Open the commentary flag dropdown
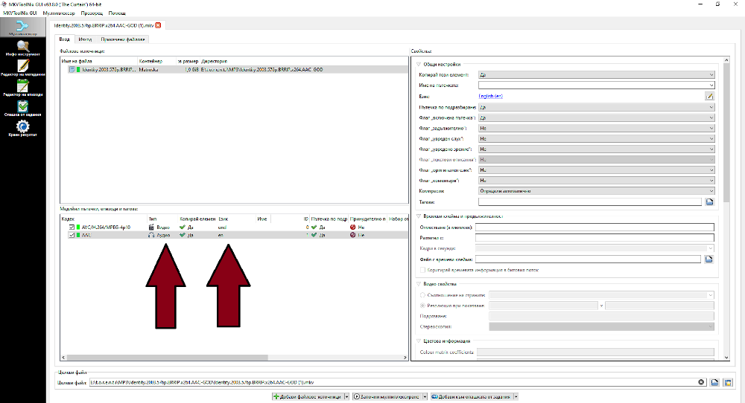The image size is (745, 403). [596, 180]
